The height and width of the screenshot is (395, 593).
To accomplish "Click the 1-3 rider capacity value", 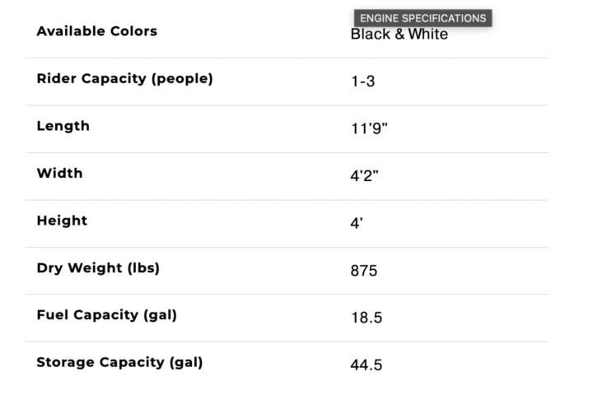I will coord(363,81).
